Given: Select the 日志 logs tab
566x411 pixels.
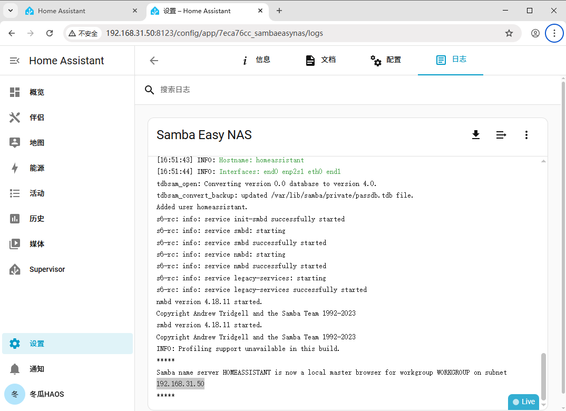Looking at the screenshot, I should pyautogui.click(x=451, y=60).
